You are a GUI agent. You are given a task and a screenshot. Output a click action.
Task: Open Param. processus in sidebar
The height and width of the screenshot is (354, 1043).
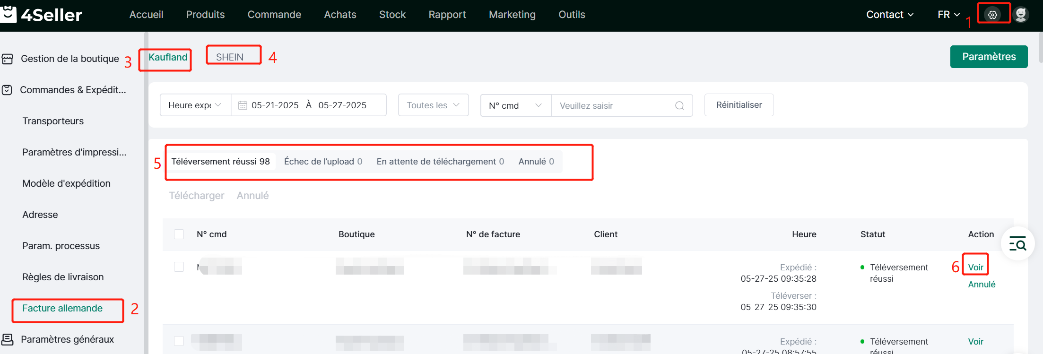(x=61, y=246)
